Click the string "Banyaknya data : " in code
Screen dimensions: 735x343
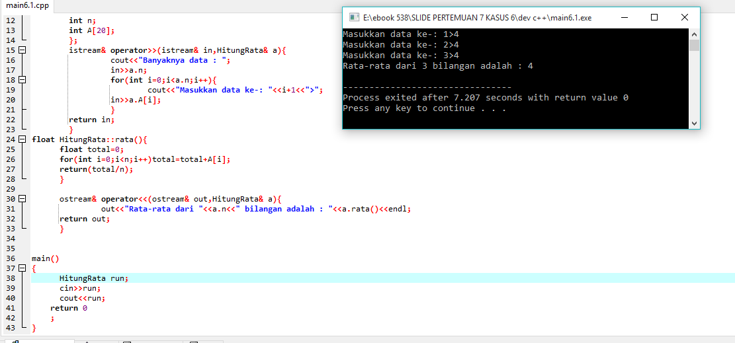click(183, 60)
